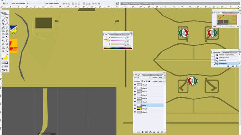
Task: Select the Eyedropper tool
Action: pyautogui.click(x=7, y=48)
